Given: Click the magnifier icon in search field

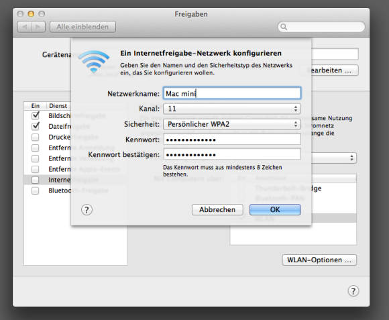Looking at the screenshot, I should pyautogui.click(x=284, y=27).
